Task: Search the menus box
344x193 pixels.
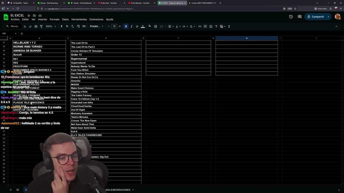Action: [13, 26]
